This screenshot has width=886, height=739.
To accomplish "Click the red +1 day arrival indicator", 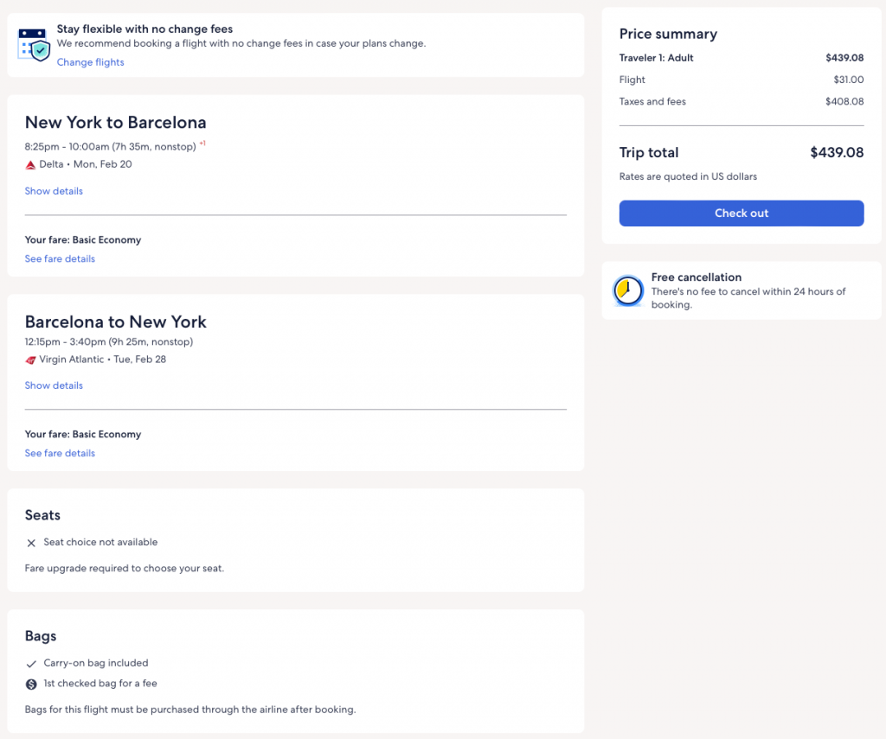I will click(x=202, y=144).
